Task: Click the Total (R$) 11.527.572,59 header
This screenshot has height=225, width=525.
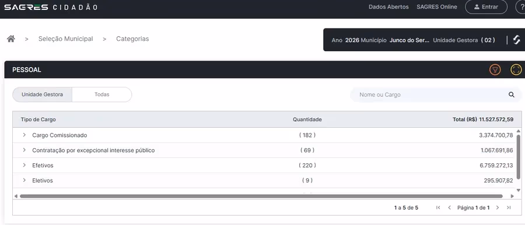Action: click(483, 119)
